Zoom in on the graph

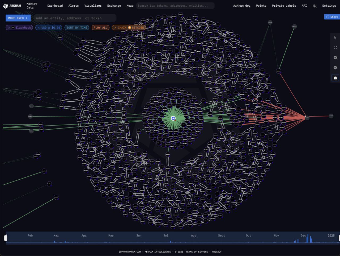pos(335,58)
